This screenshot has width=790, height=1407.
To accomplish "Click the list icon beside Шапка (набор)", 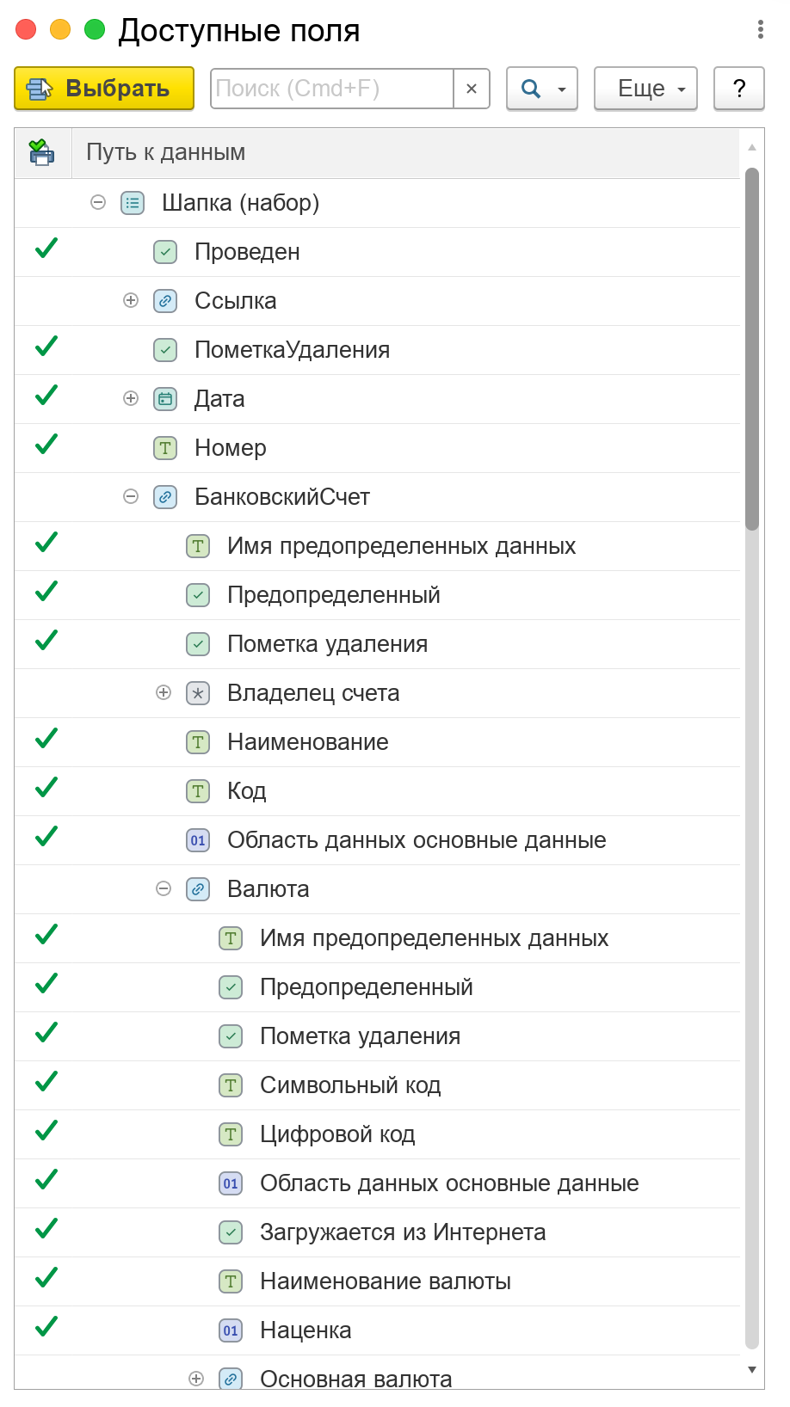I will 133,203.
